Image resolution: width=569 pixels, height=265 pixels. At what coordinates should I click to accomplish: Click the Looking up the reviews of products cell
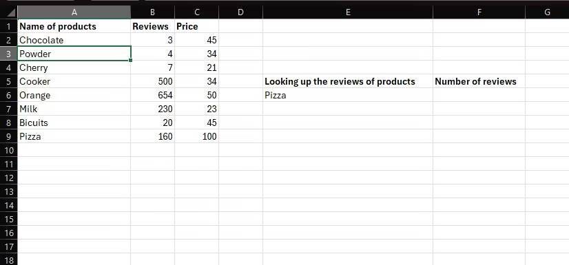click(348, 82)
